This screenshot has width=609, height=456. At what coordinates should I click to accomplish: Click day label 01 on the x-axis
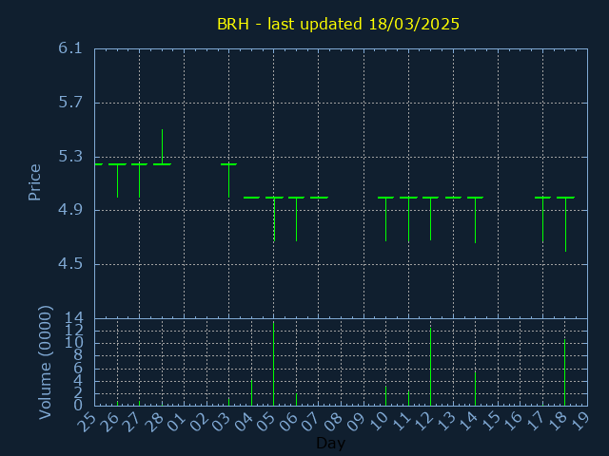coord(176,422)
